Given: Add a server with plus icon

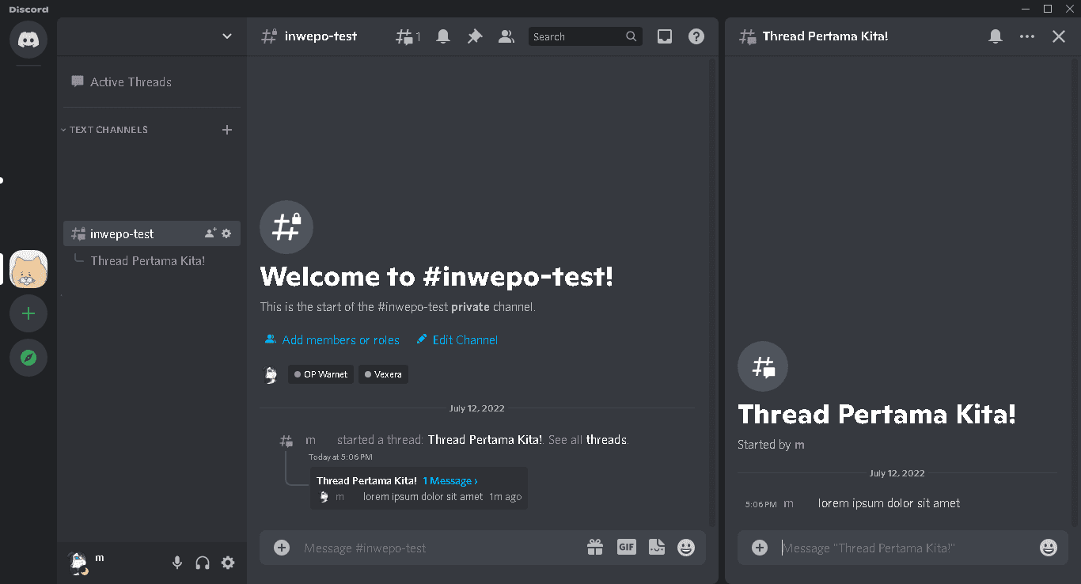Looking at the screenshot, I should (x=28, y=314).
